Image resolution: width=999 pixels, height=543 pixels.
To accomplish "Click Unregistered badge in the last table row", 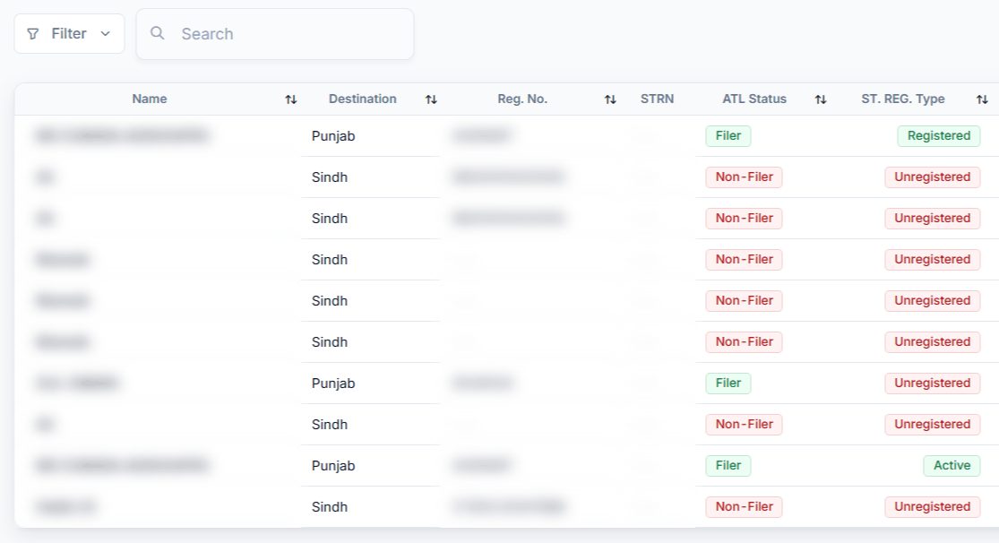I will [932, 506].
